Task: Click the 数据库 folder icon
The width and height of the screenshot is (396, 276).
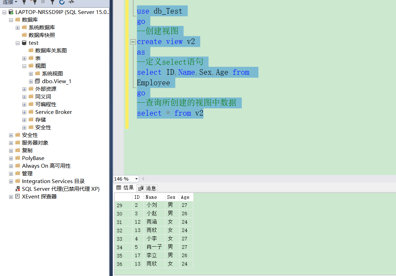Action: 18,20
